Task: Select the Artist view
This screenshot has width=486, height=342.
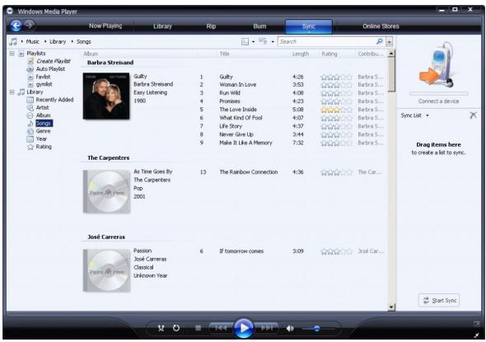Action: click(x=43, y=108)
